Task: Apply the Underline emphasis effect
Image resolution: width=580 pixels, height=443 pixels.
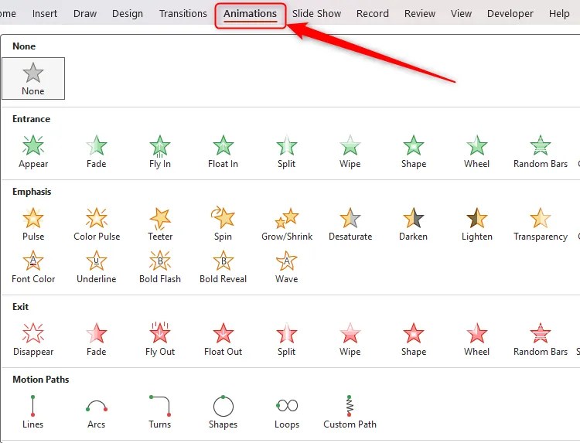Action: (x=96, y=267)
